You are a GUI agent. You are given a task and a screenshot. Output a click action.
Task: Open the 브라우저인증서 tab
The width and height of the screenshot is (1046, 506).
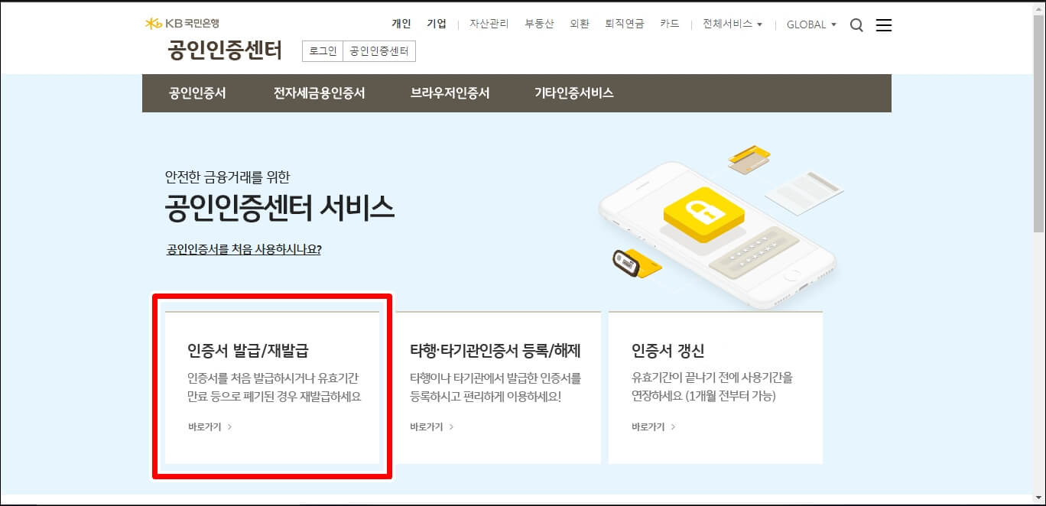pyautogui.click(x=450, y=93)
